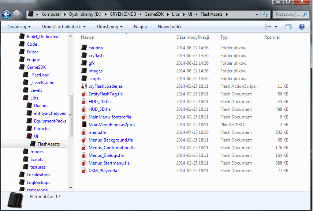Select _LevelCache in the folder tree
313x211 pixels.
click(42, 83)
